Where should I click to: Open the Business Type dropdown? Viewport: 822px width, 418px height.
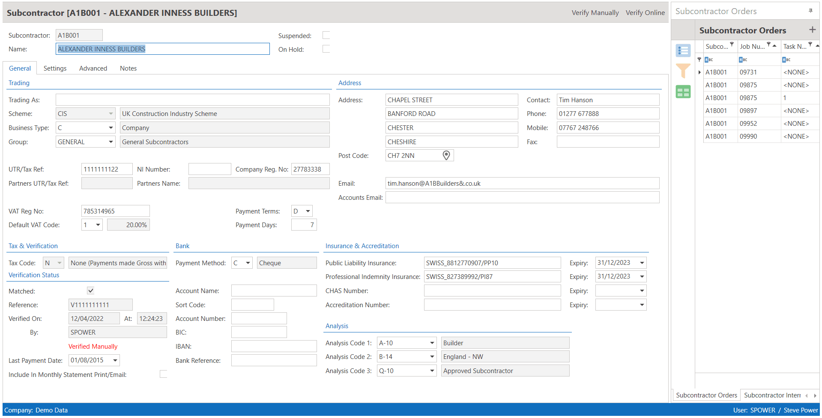[111, 127]
